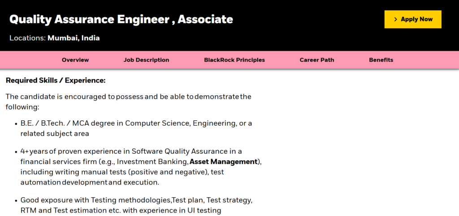
Task: Click the Mumbai, India location text
Action: (74, 38)
